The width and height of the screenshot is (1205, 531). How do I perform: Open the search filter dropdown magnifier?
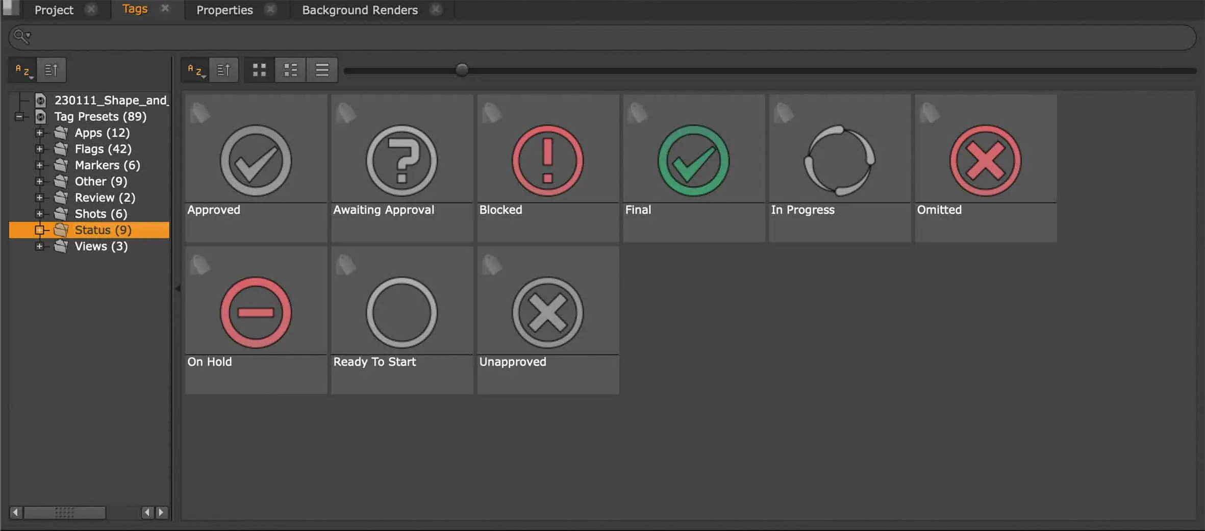[x=22, y=36]
